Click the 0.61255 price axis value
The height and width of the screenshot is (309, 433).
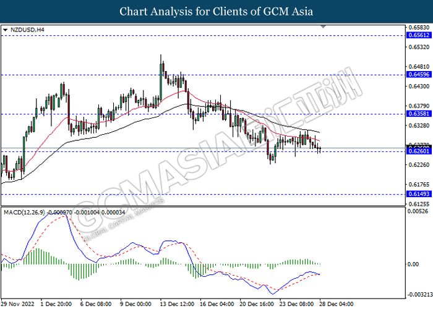point(419,204)
